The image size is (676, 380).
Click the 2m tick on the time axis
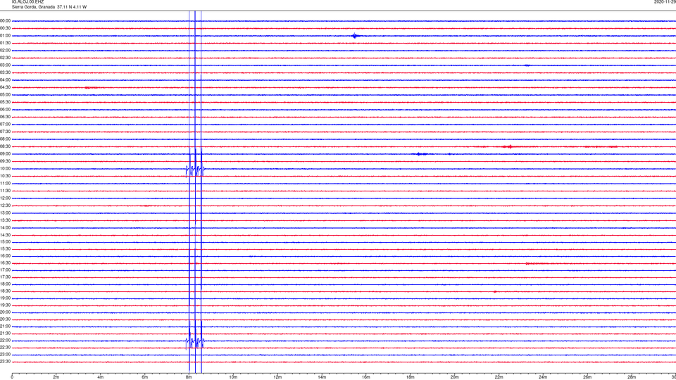coord(56,377)
